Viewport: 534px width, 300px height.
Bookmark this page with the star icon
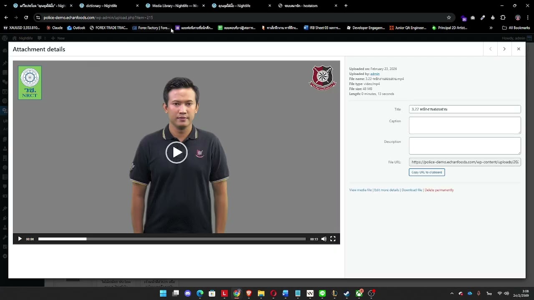click(x=449, y=17)
